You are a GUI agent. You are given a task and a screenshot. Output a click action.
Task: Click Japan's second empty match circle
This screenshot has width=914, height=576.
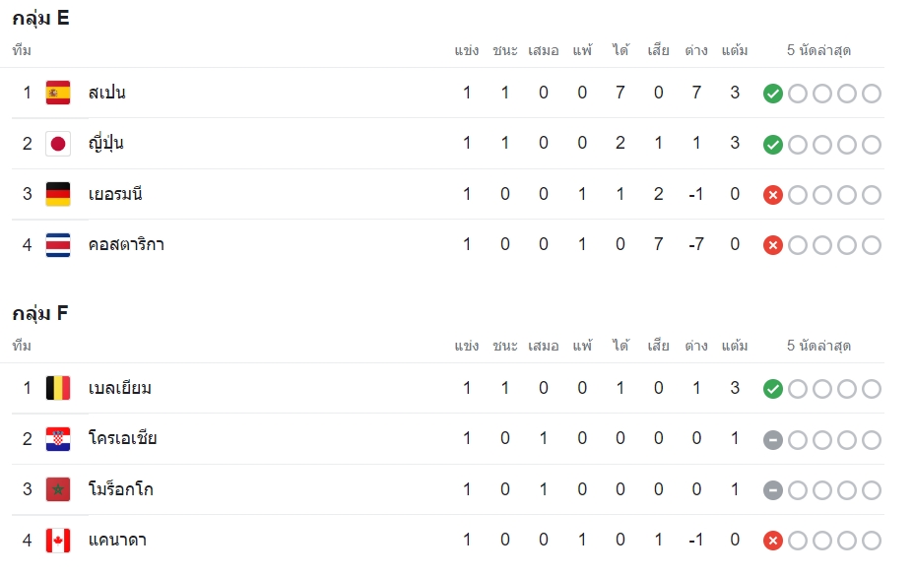point(822,144)
